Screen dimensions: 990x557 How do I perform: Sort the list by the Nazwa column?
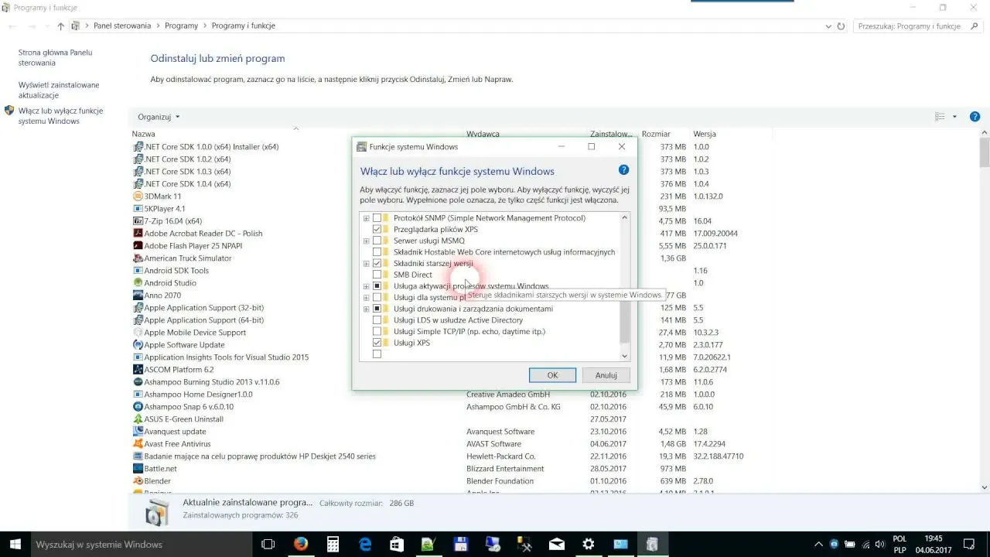pos(144,134)
